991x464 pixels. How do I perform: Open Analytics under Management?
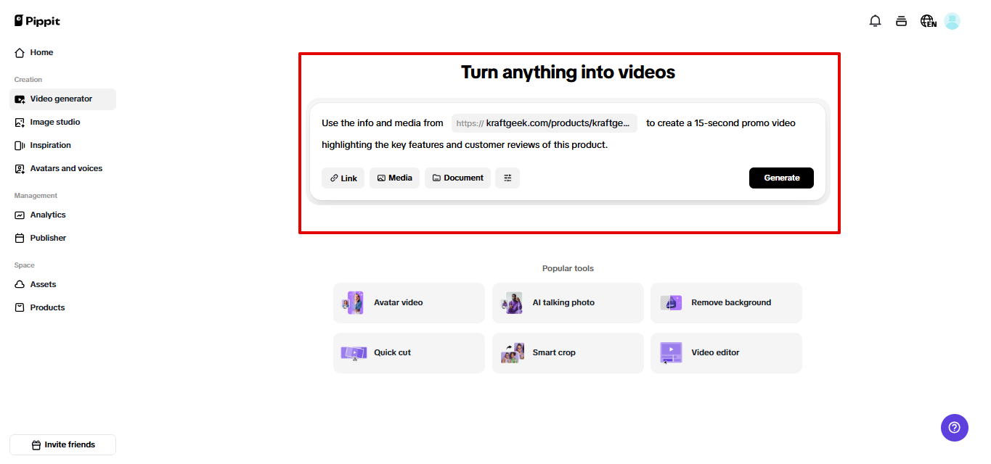pyautogui.click(x=46, y=215)
